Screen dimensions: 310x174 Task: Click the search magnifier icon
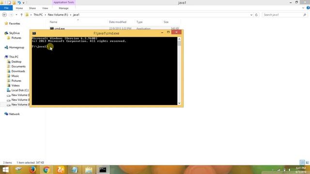305,15
